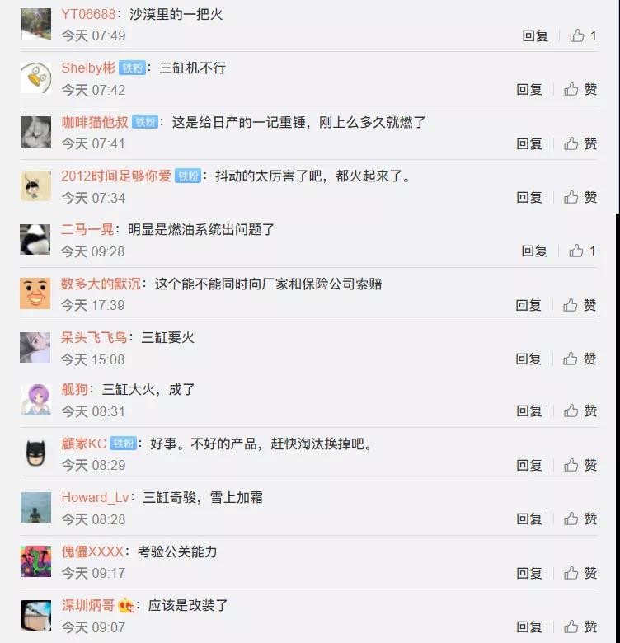620x643 pixels.
Task: View 二马一晃's panda avatar
Action: pos(35,240)
